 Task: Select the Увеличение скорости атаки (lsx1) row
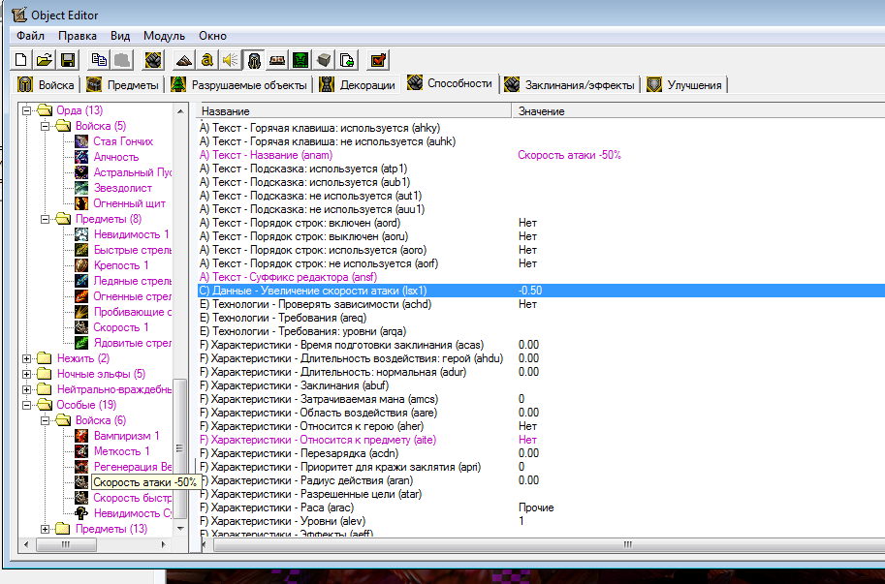coord(541,291)
